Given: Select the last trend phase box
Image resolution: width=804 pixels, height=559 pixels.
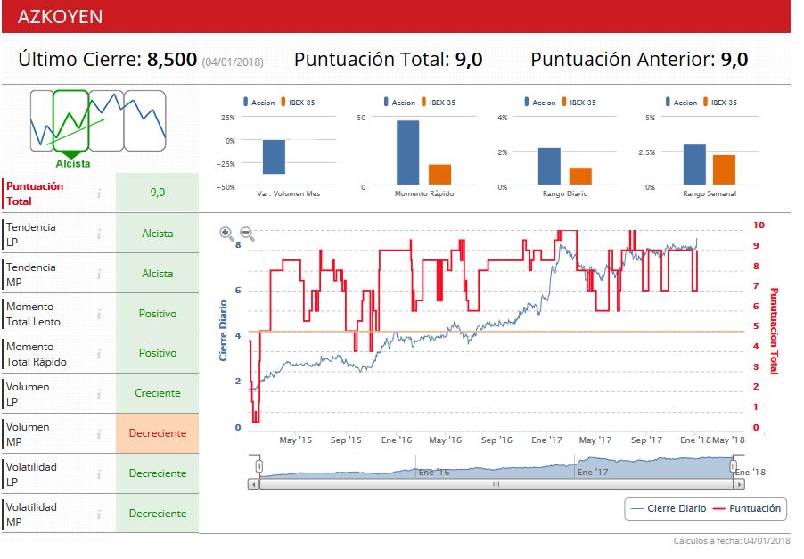Looking at the screenshot, I should point(145,120).
